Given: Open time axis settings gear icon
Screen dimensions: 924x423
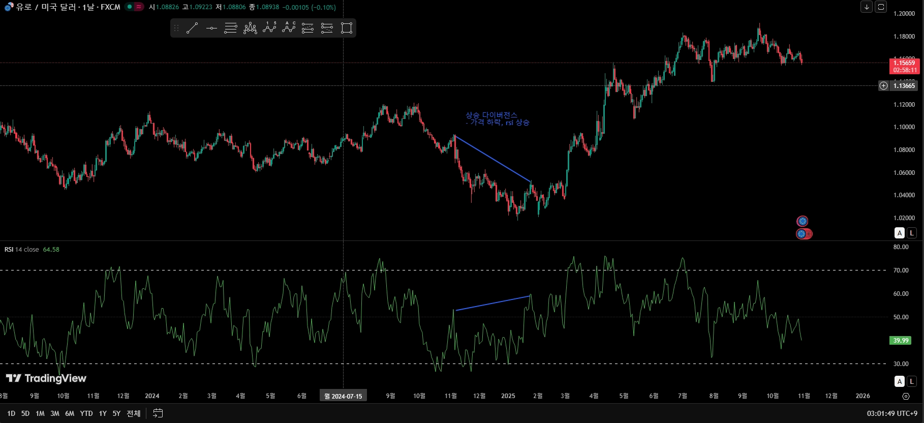Looking at the screenshot, I should (x=906, y=396).
